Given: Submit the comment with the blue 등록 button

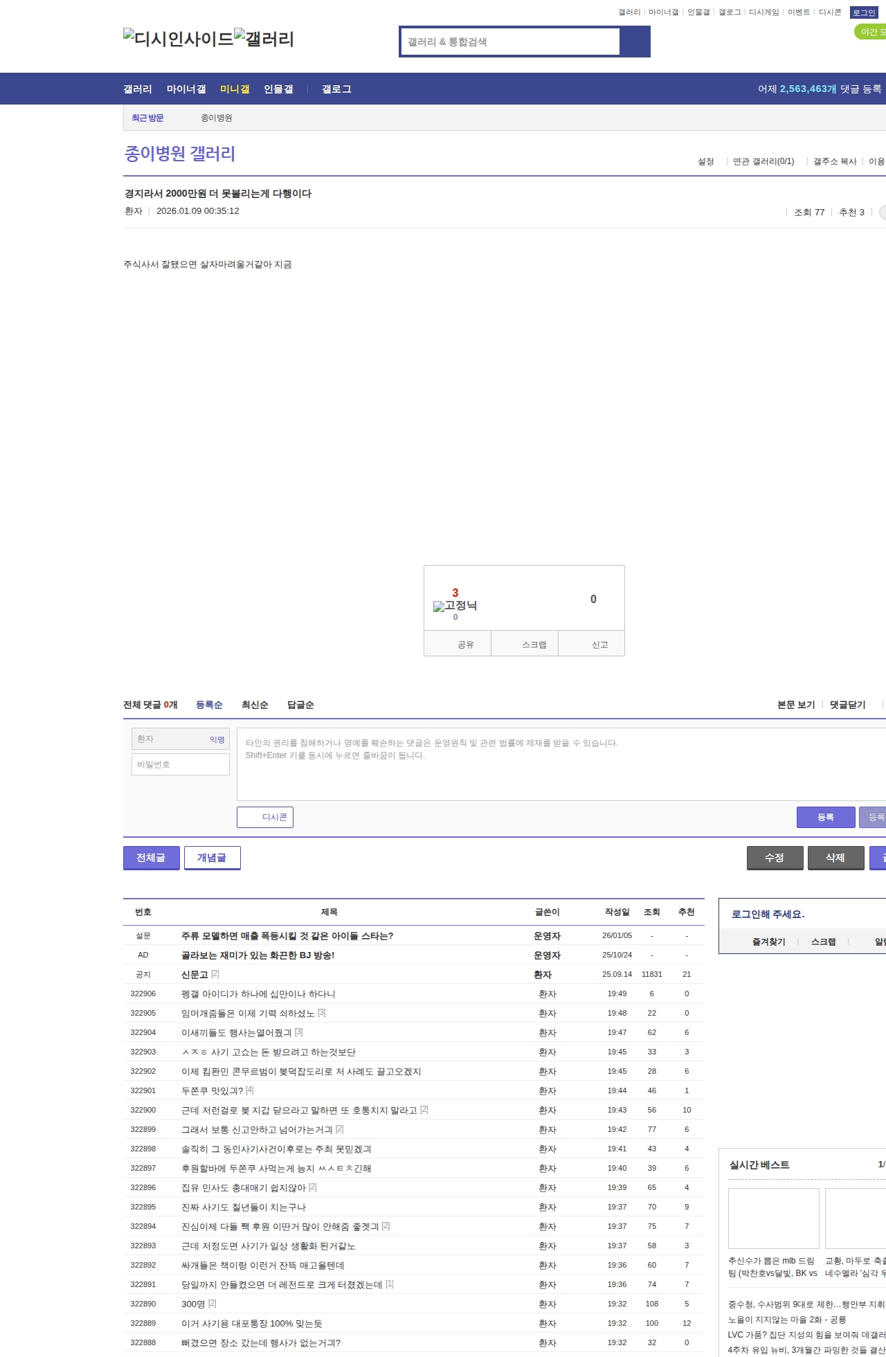Looking at the screenshot, I should coord(826,817).
